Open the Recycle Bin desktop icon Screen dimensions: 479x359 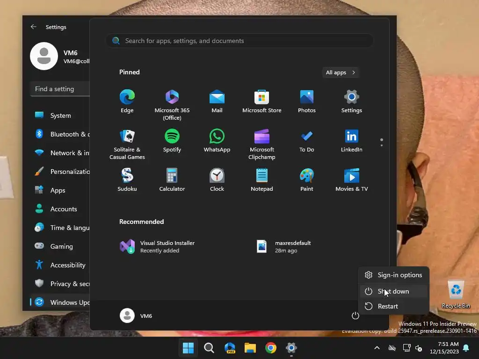[x=456, y=294]
